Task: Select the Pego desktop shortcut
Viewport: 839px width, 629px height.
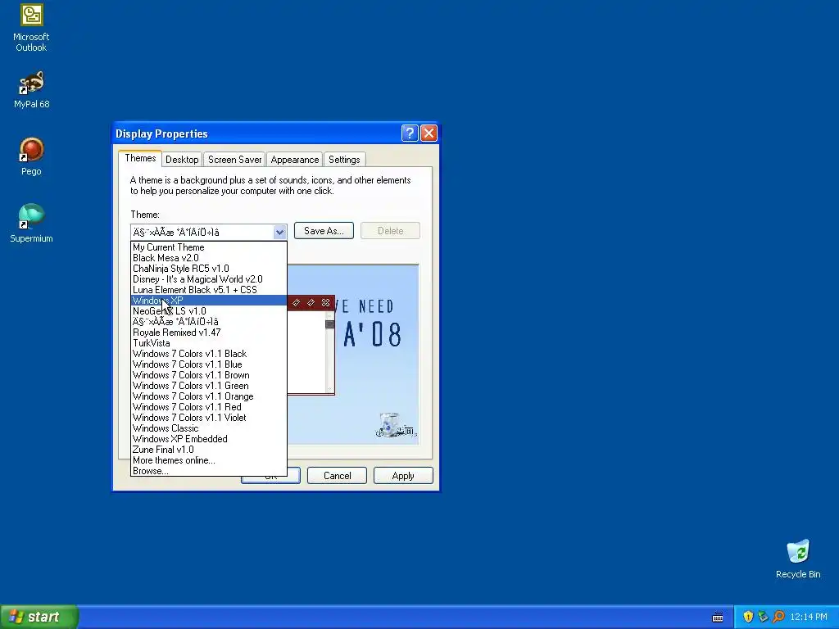Action: (31, 156)
